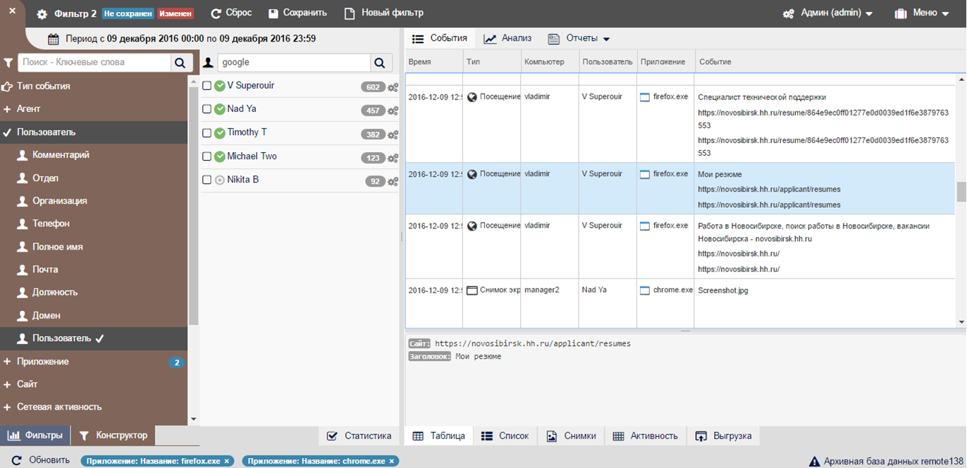Viewport: 967px width, 468px height.
Task: Switch to the События tab
Action: pyautogui.click(x=440, y=39)
